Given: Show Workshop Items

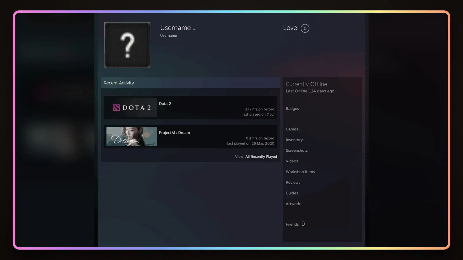Looking at the screenshot, I should point(300,172).
